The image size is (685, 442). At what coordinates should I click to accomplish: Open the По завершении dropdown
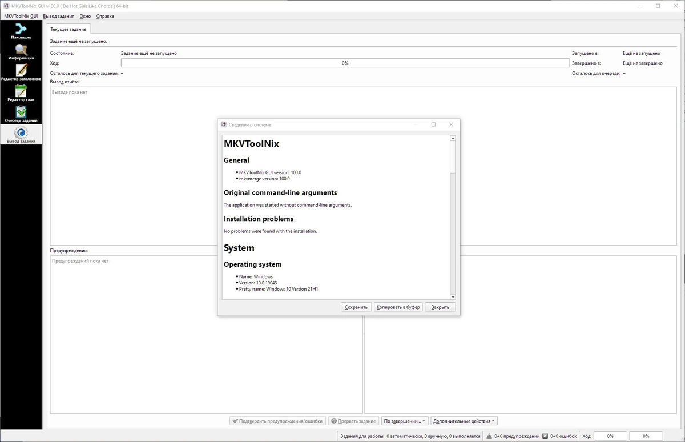click(405, 421)
